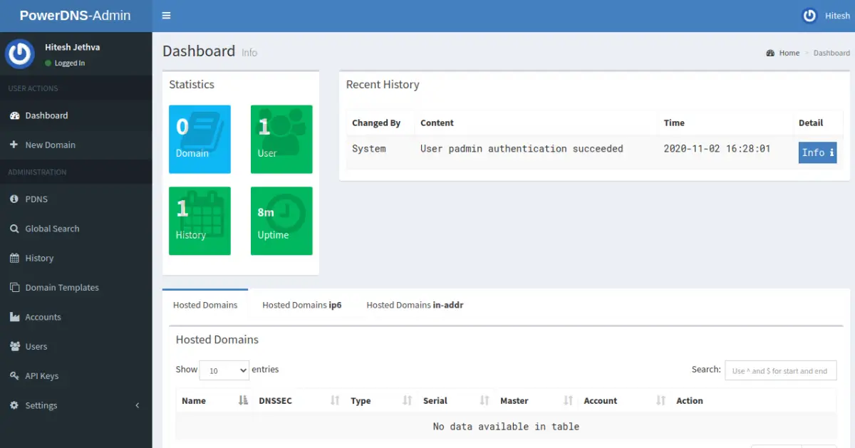Toggle the sidebar with the hamburger icon
Viewport: 855px width, 448px height.
pos(166,15)
